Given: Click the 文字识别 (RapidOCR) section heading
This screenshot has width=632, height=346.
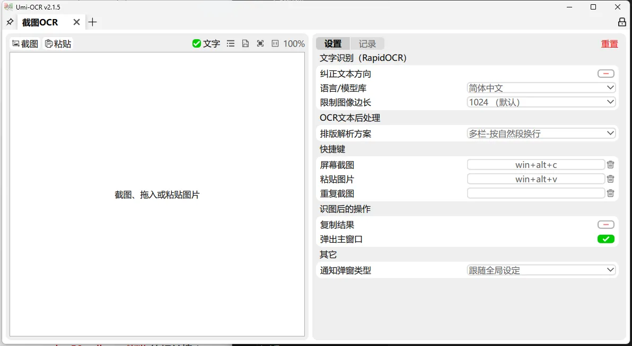Looking at the screenshot, I should (x=363, y=58).
